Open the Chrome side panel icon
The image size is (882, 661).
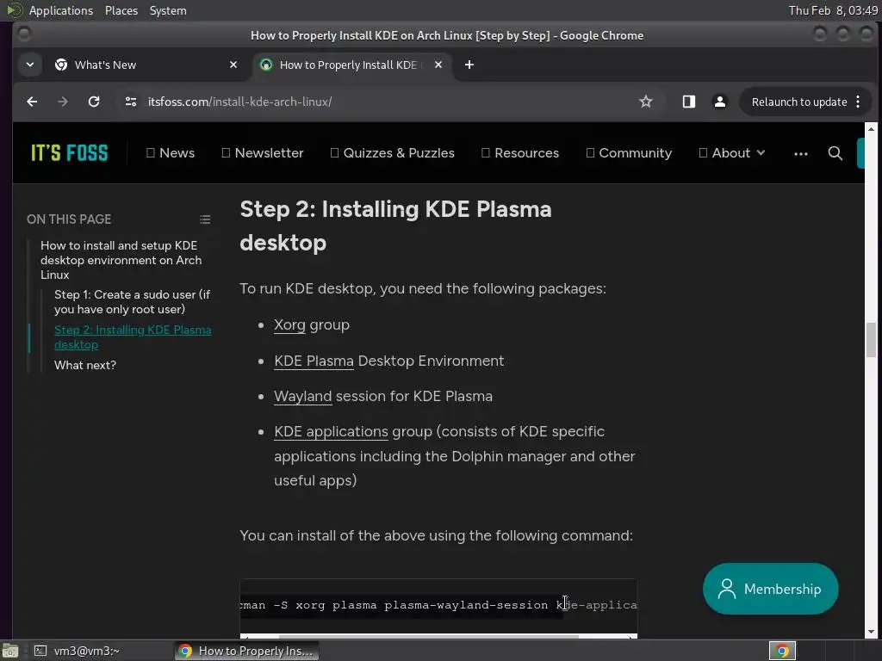pyautogui.click(x=688, y=102)
